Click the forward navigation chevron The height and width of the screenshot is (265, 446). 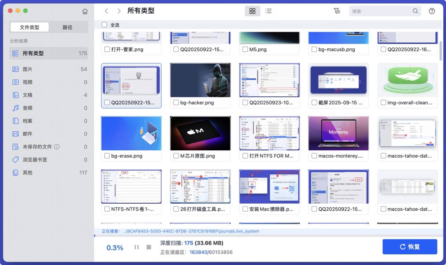click(x=119, y=11)
